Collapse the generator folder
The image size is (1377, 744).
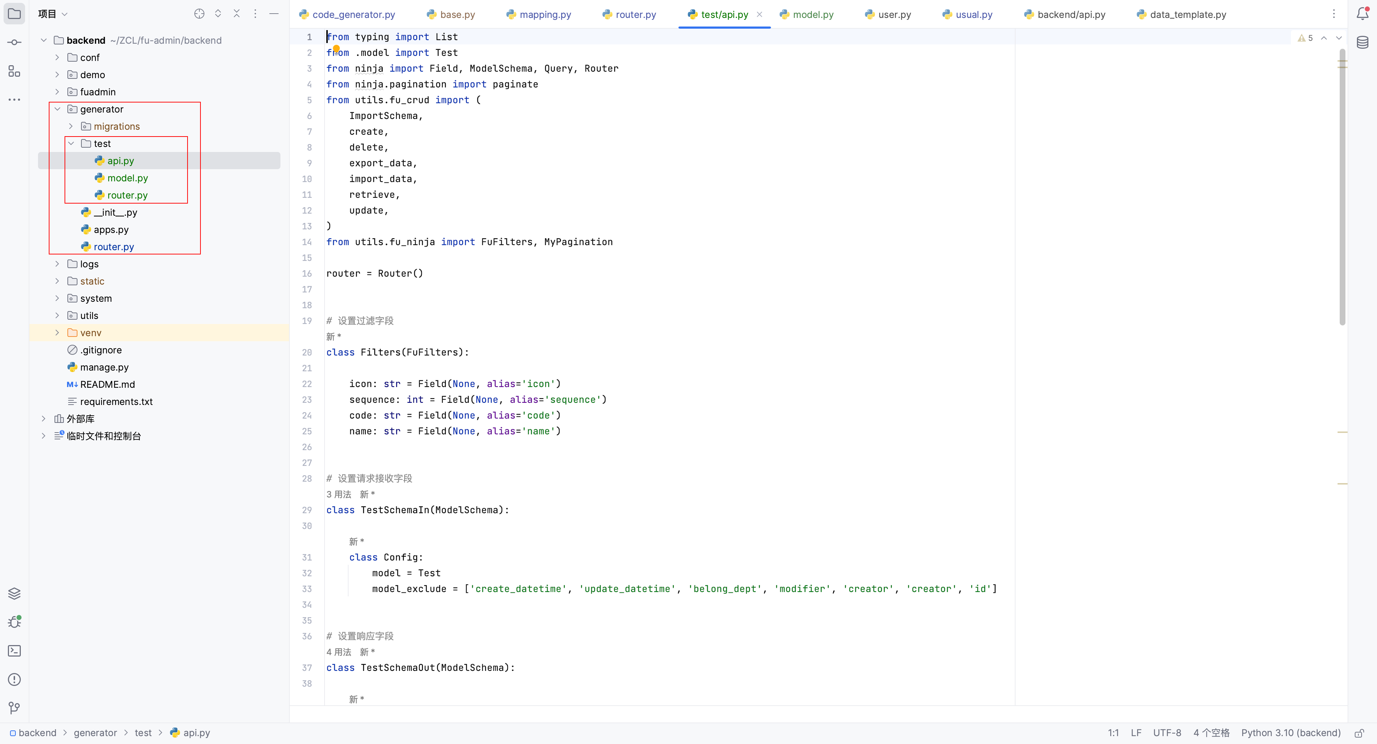57,109
